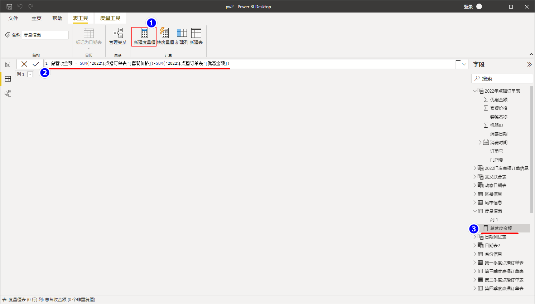The height and width of the screenshot is (304, 535).
Task: Select the 日期测试表 table
Action: point(495,237)
